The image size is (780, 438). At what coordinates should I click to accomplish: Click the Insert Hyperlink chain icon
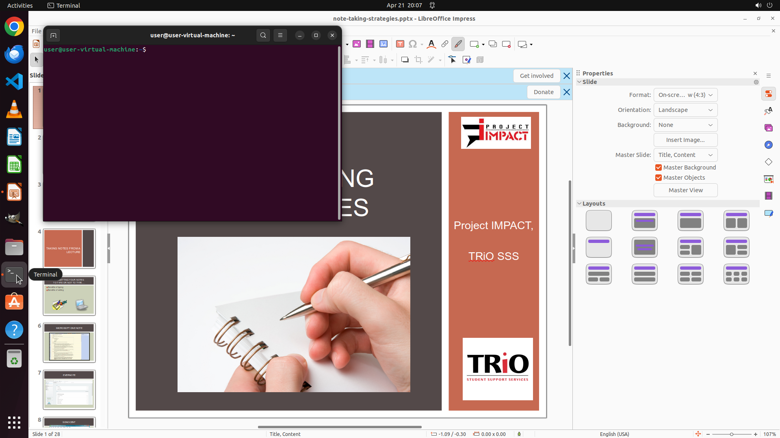(445, 44)
